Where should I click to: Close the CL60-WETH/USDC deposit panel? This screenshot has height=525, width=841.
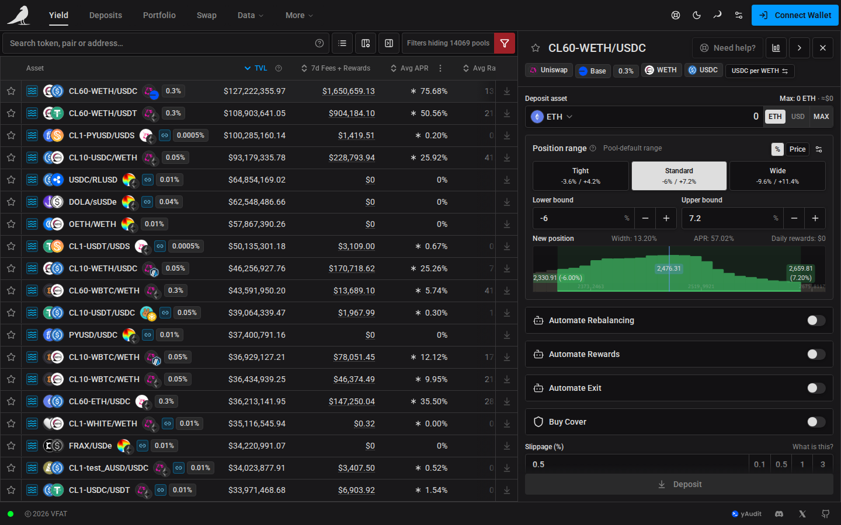(x=823, y=48)
